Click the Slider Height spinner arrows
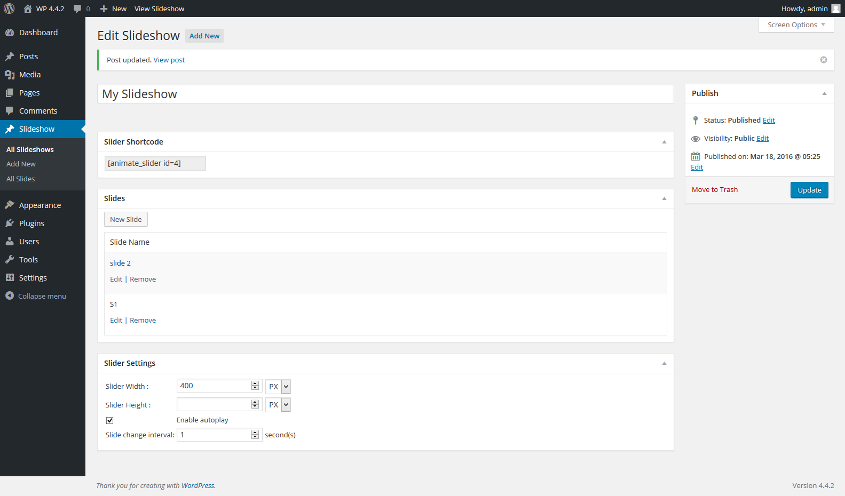 click(x=255, y=404)
